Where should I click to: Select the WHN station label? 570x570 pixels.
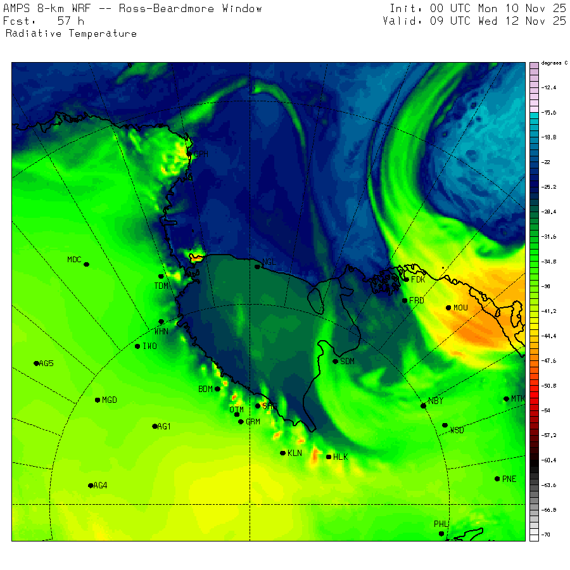161,331
